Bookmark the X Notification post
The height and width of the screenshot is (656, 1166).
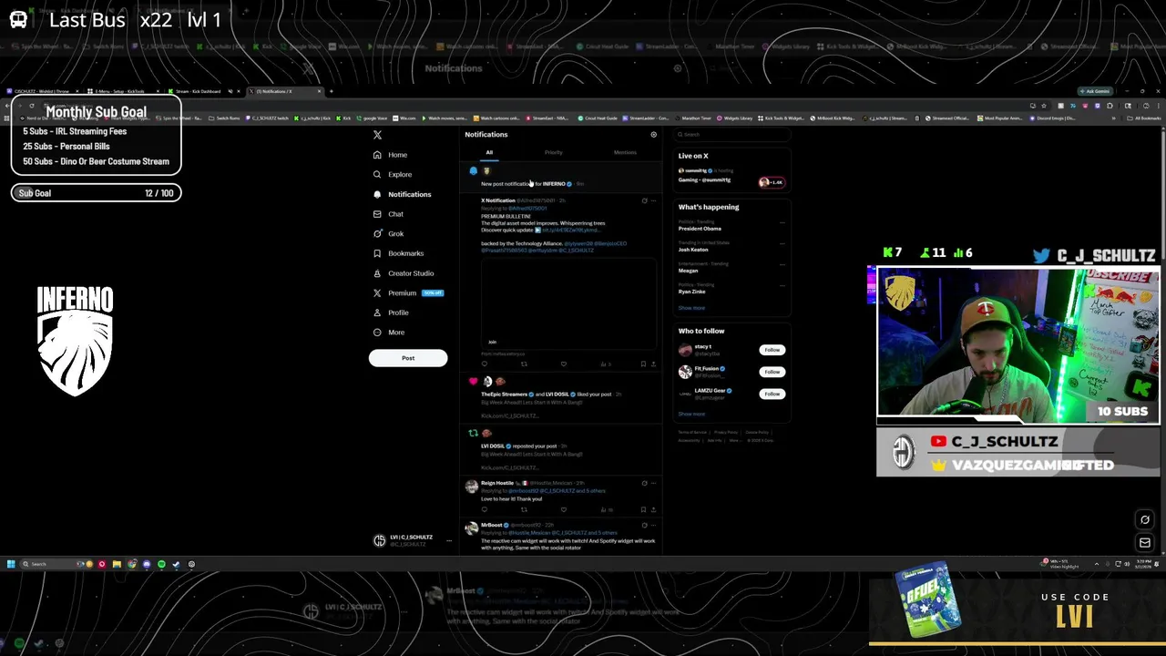tap(643, 364)
